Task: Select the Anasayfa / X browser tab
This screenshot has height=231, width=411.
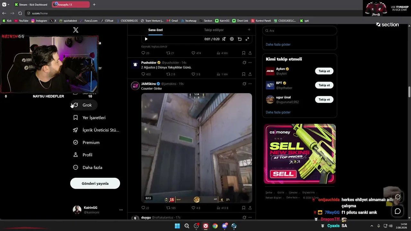Action: [x=71, y=4]
